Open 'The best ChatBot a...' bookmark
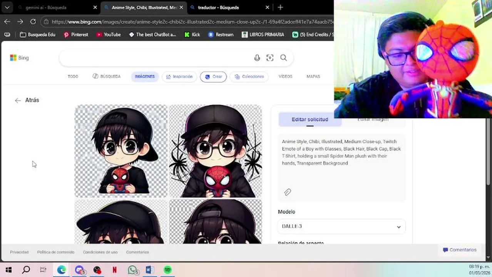Viewport: 492px width, 277px height. 152,35
